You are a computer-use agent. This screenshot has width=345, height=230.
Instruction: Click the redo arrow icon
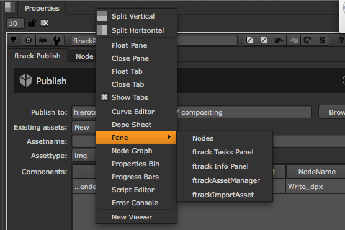coord(293,40)
